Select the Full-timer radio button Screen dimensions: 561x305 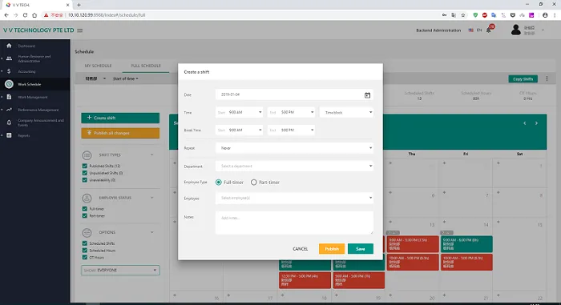click(219, 183)
